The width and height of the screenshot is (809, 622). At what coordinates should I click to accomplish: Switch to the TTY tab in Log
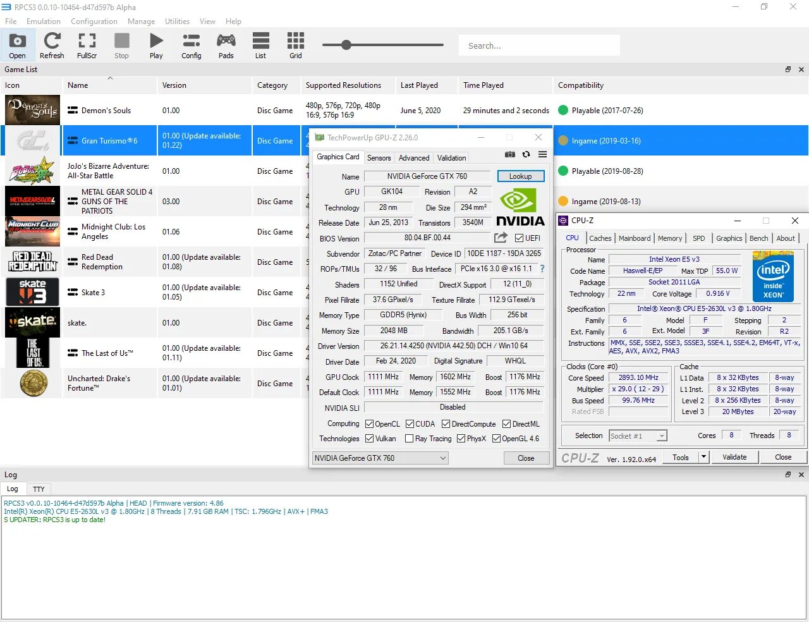coord(39,489)
